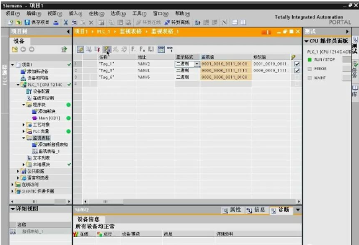Open the 项目 menu

13,14
